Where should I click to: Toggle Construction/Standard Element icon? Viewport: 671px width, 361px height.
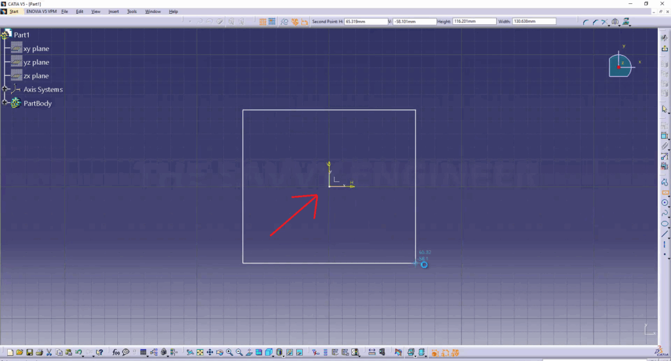point(284,22)
